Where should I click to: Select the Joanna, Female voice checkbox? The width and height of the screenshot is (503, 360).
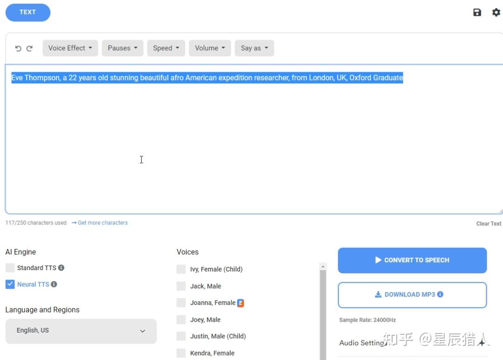(181, 303)
